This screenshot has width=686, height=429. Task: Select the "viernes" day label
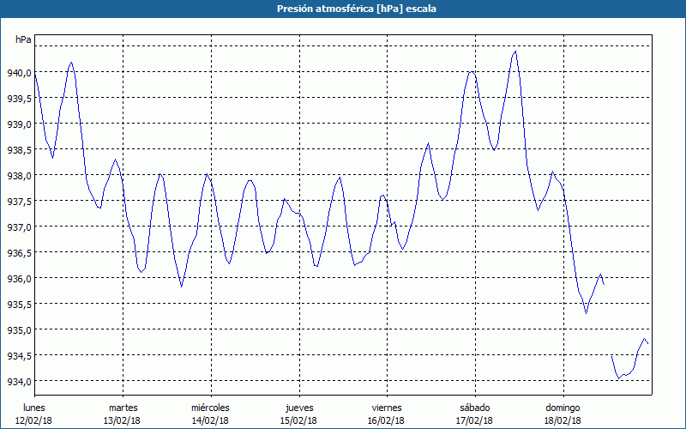pyautogui.click(x=387, y=408)
